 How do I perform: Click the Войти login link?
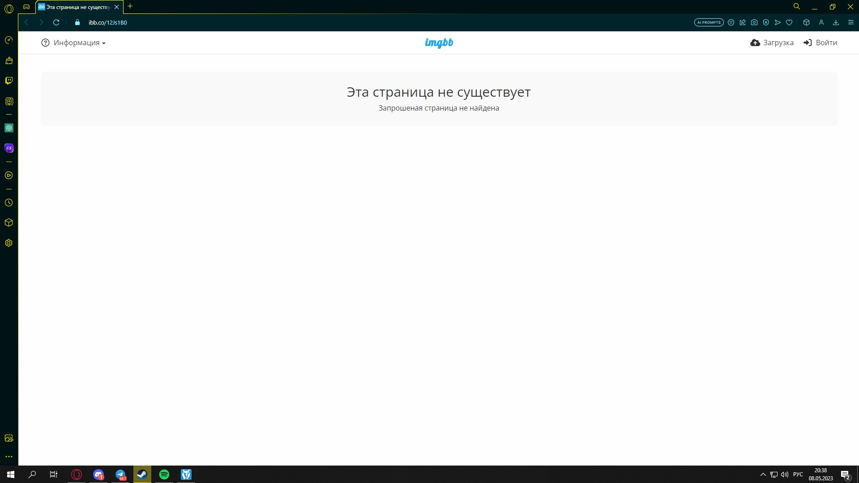coord(820,43)
